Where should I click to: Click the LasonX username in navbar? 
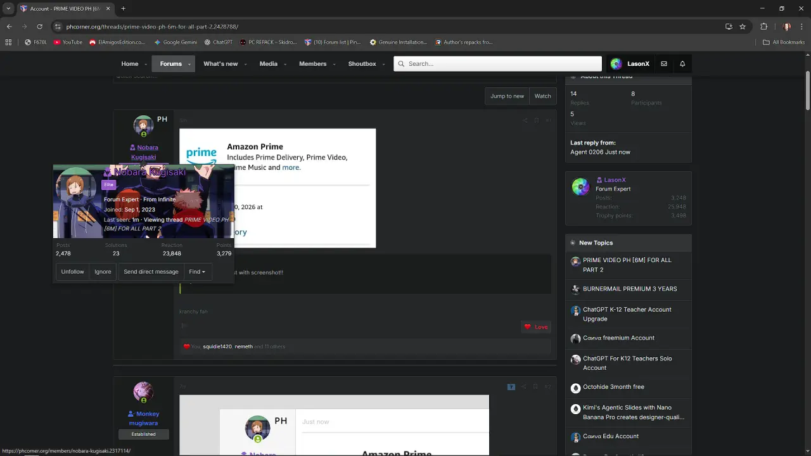coord(638,64)
